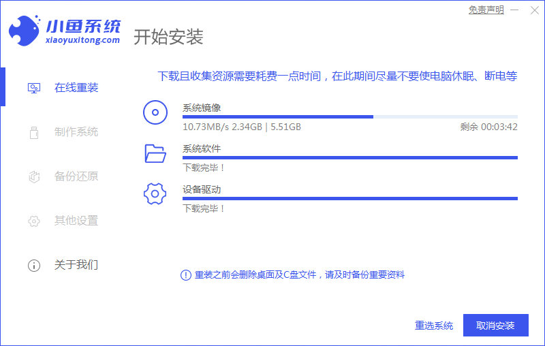Click the 系统镜像 disc icon
The height and width of the screenshot is (346, 545).
pos(155,112)
